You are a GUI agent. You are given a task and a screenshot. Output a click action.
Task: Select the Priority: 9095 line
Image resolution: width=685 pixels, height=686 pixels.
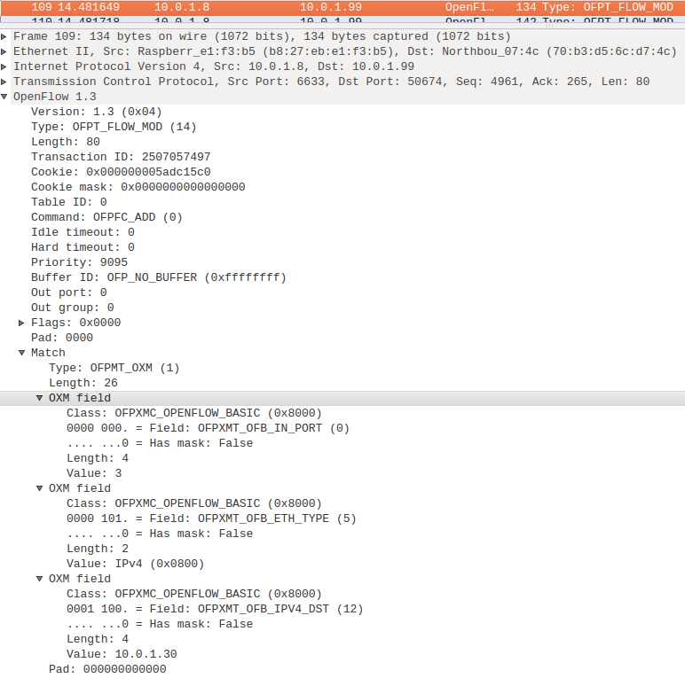pyautogui.click(x=79, y=262)
